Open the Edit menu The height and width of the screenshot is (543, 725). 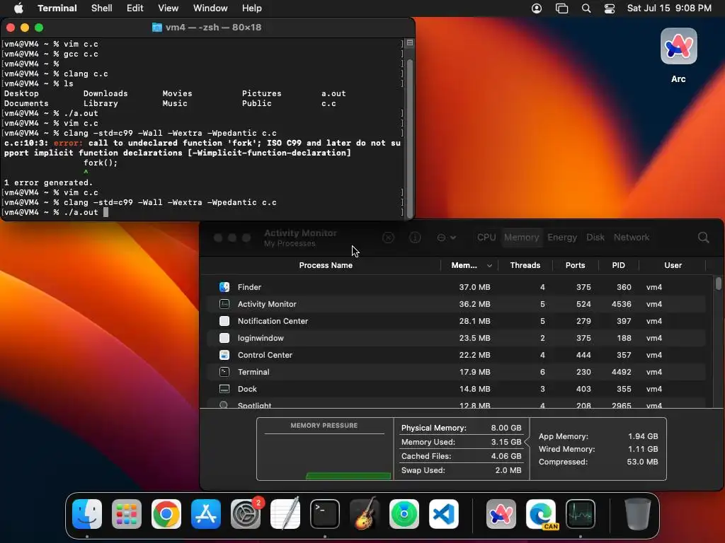click(135, 8)
